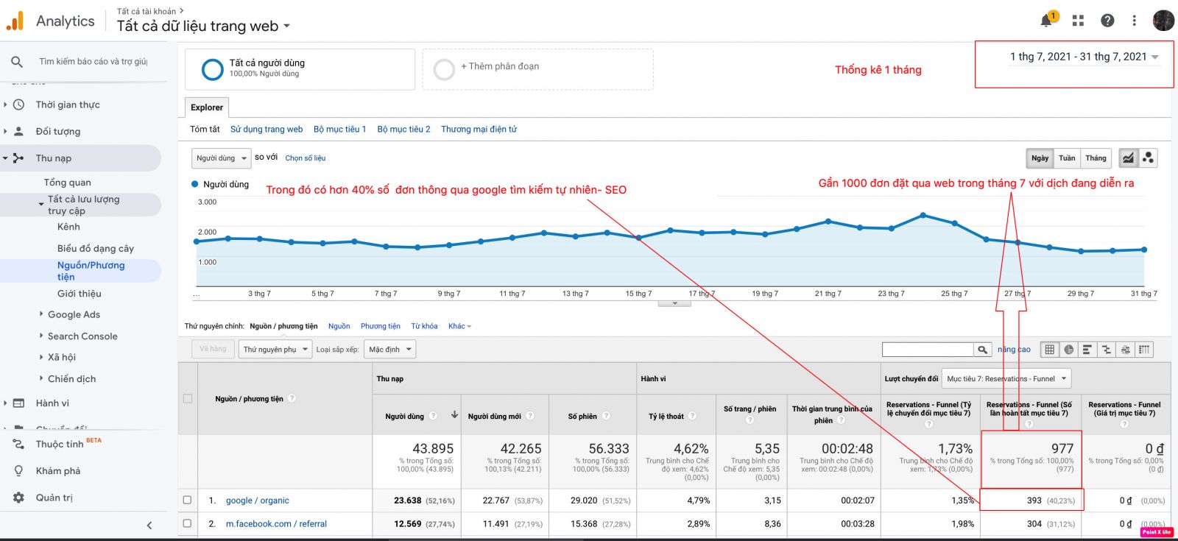This screenshot has height=541, width=1178.
Task: Check the m.facebook.com / referral row
Action: click(x=188, y=524)
